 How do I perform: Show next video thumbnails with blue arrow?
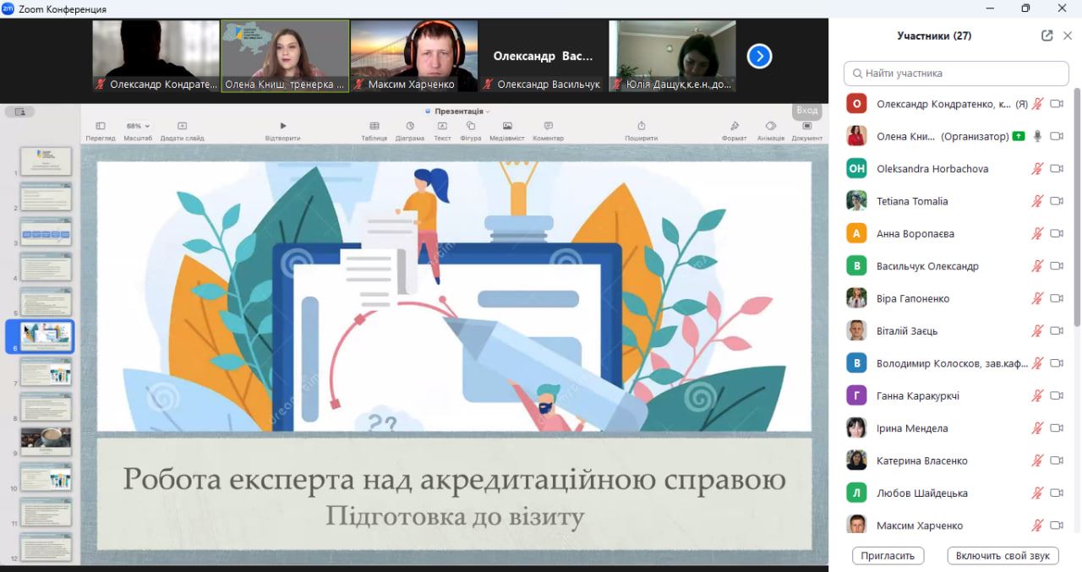759,57
